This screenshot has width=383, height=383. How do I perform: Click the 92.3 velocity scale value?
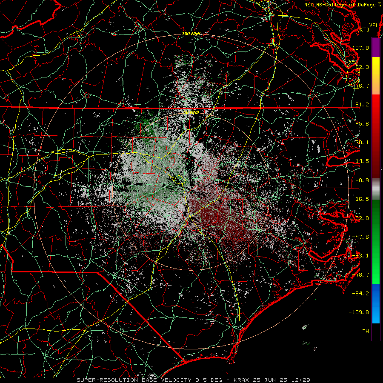pyautogui.click(x=362, y=67)
